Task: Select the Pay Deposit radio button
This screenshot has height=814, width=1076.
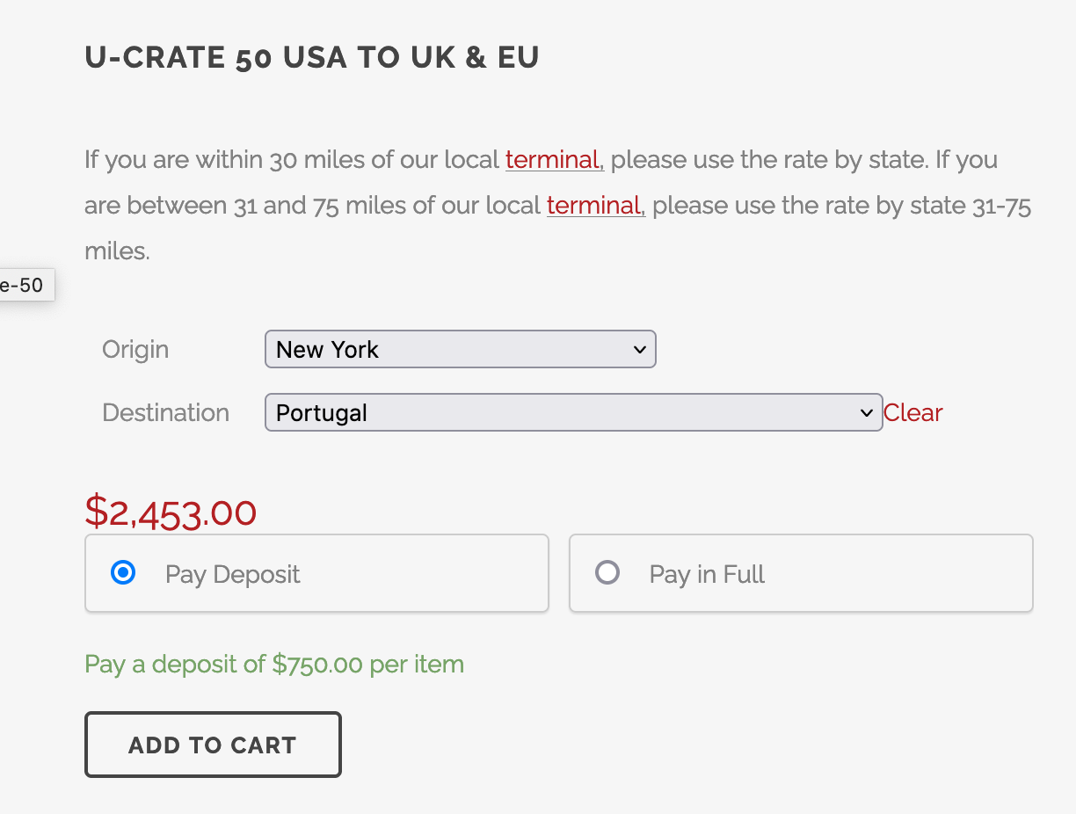Action: point(123,573)
